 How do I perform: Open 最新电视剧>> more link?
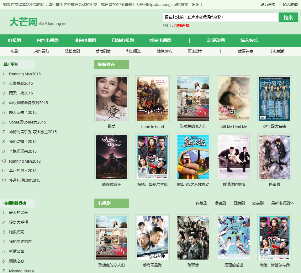(283, 203)
